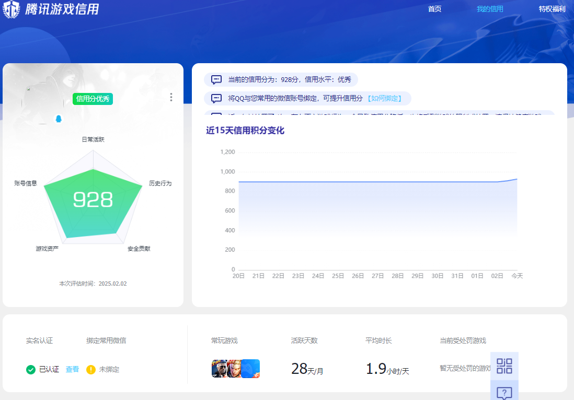Click the 查看 link next to 已认证
The height and width of the screenshot is (400, 574).
(x=72, y=369)
